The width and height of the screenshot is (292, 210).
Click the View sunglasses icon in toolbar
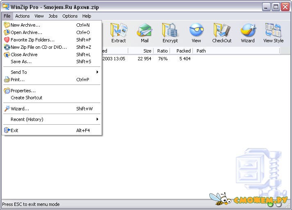[x=196, y=30]
